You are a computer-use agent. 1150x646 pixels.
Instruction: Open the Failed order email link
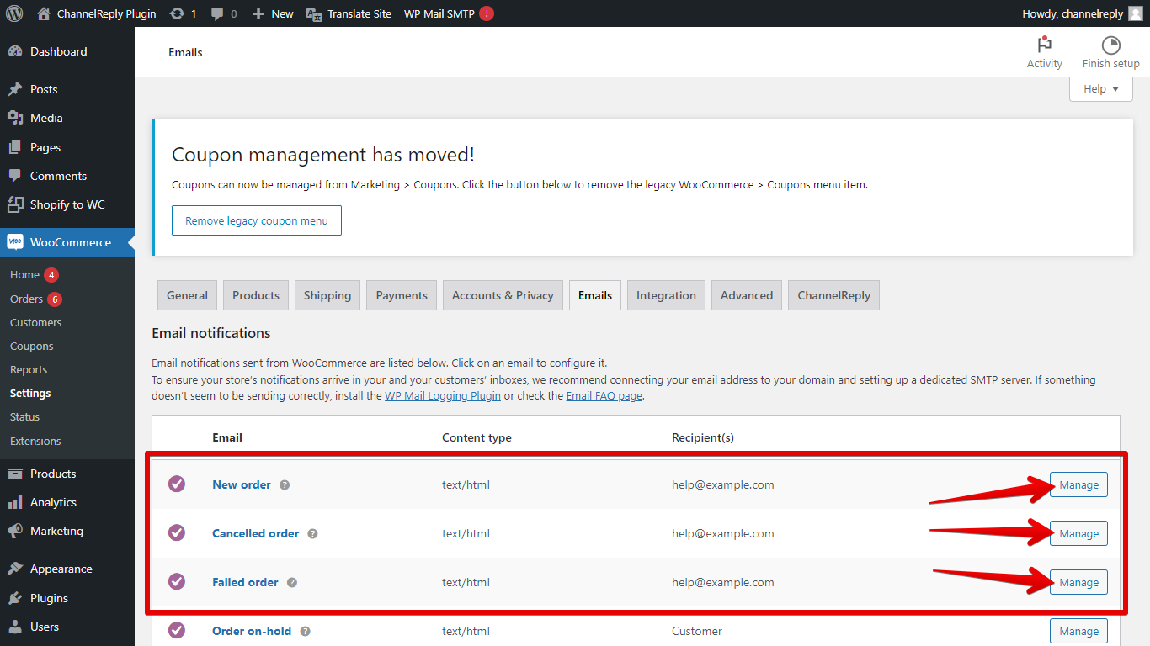point(245,582)
